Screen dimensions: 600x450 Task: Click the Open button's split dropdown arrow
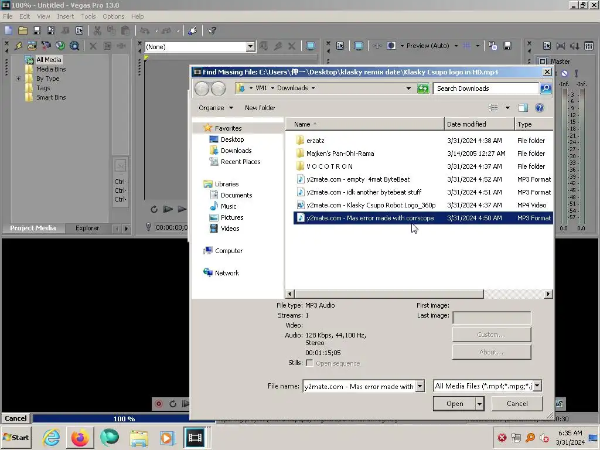(479, 404)
